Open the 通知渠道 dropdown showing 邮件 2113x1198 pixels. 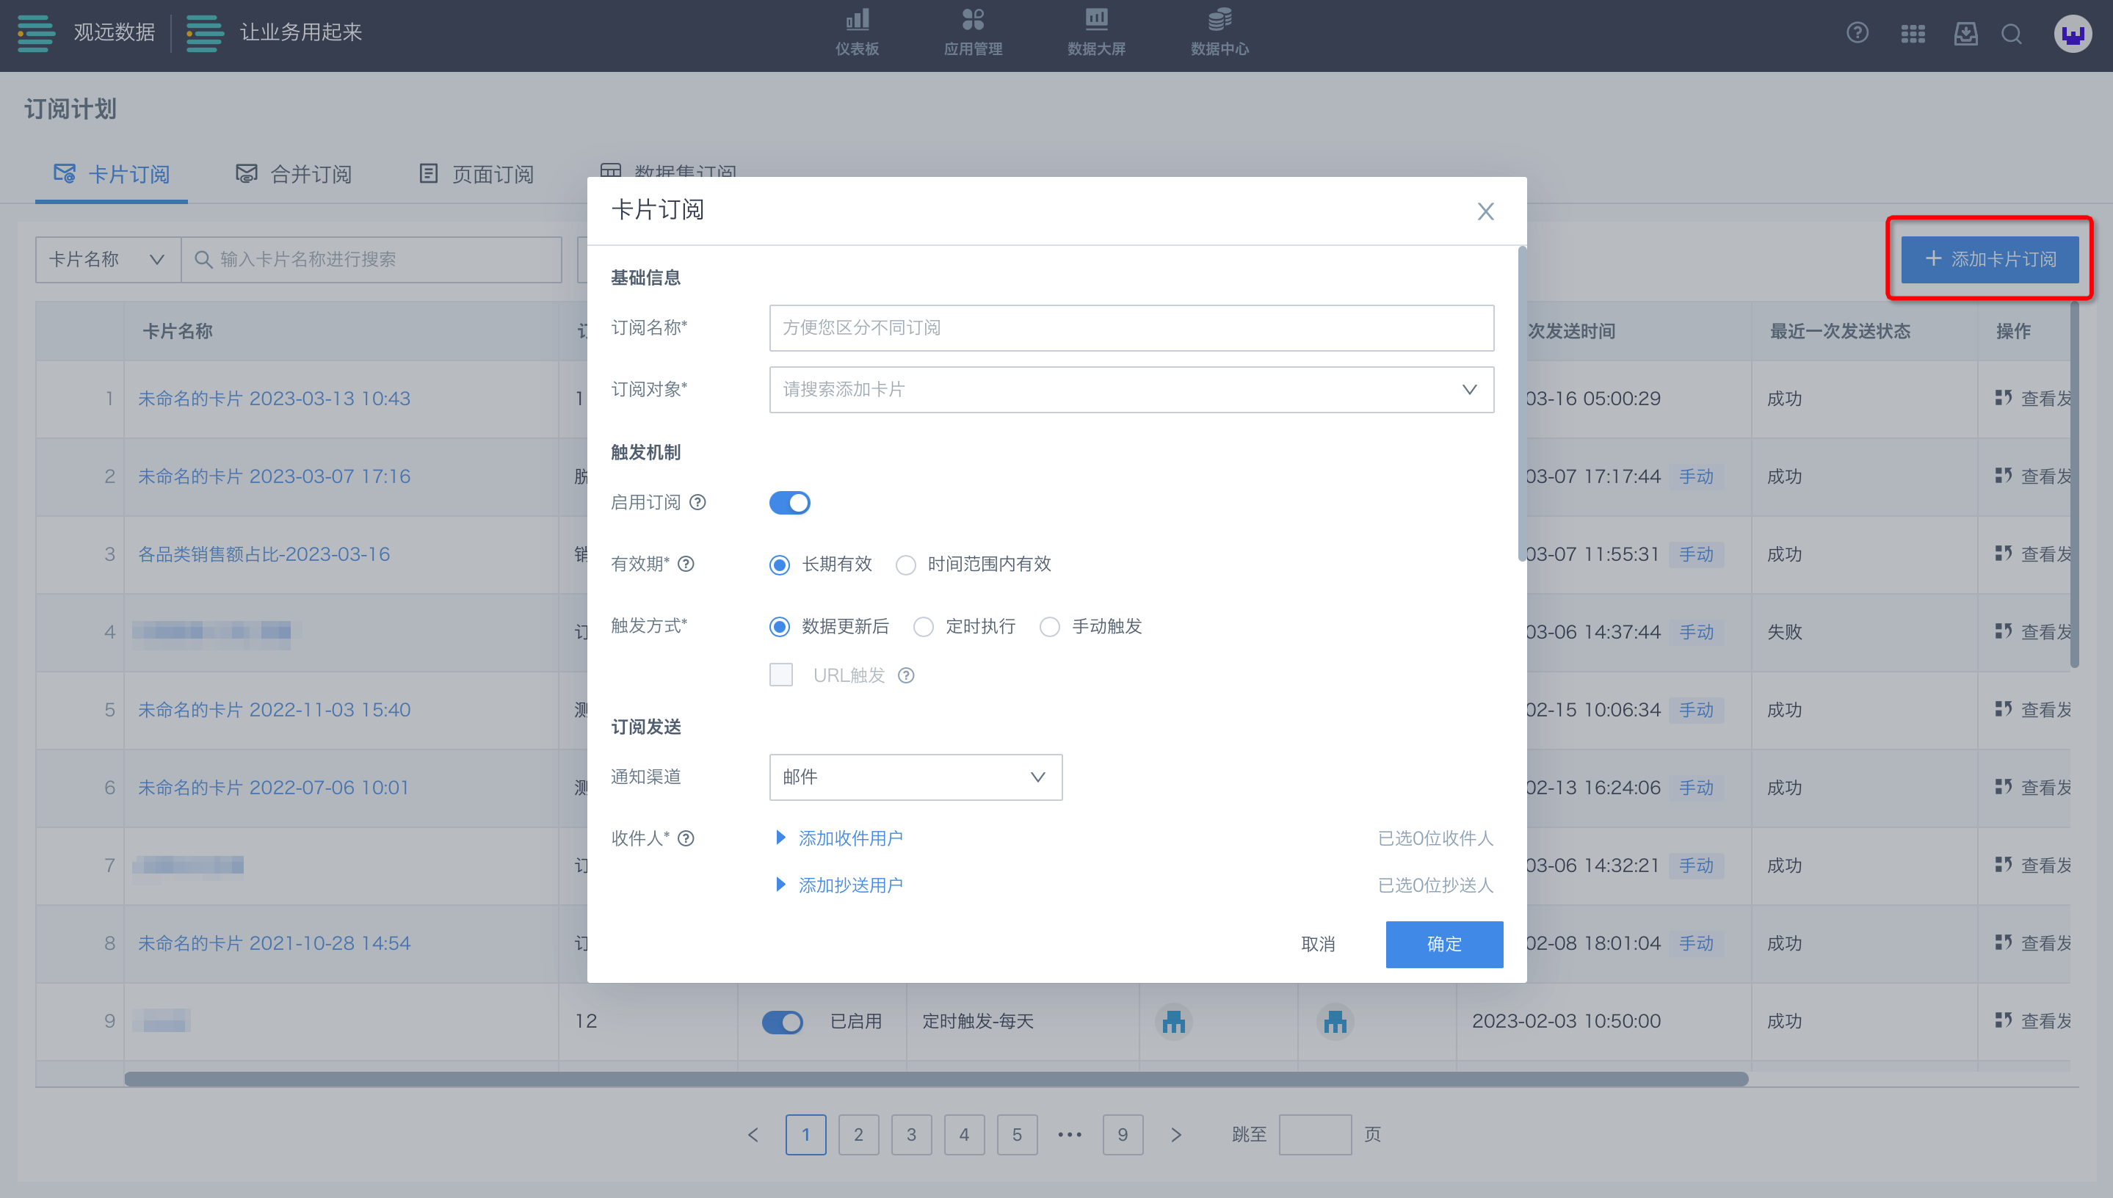[915, 777]
